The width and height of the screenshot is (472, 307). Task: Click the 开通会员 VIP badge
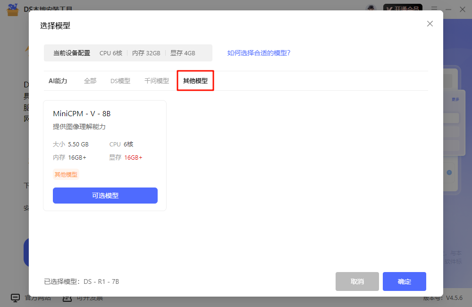[403, 9]
